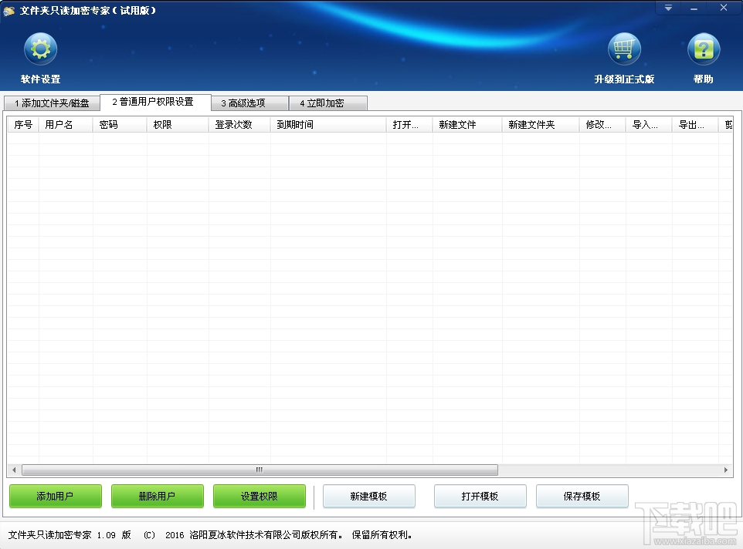Click the 新建模板 button
This screenshot has height=549, width=743.
pyautogui.click(x=368, y=496)
